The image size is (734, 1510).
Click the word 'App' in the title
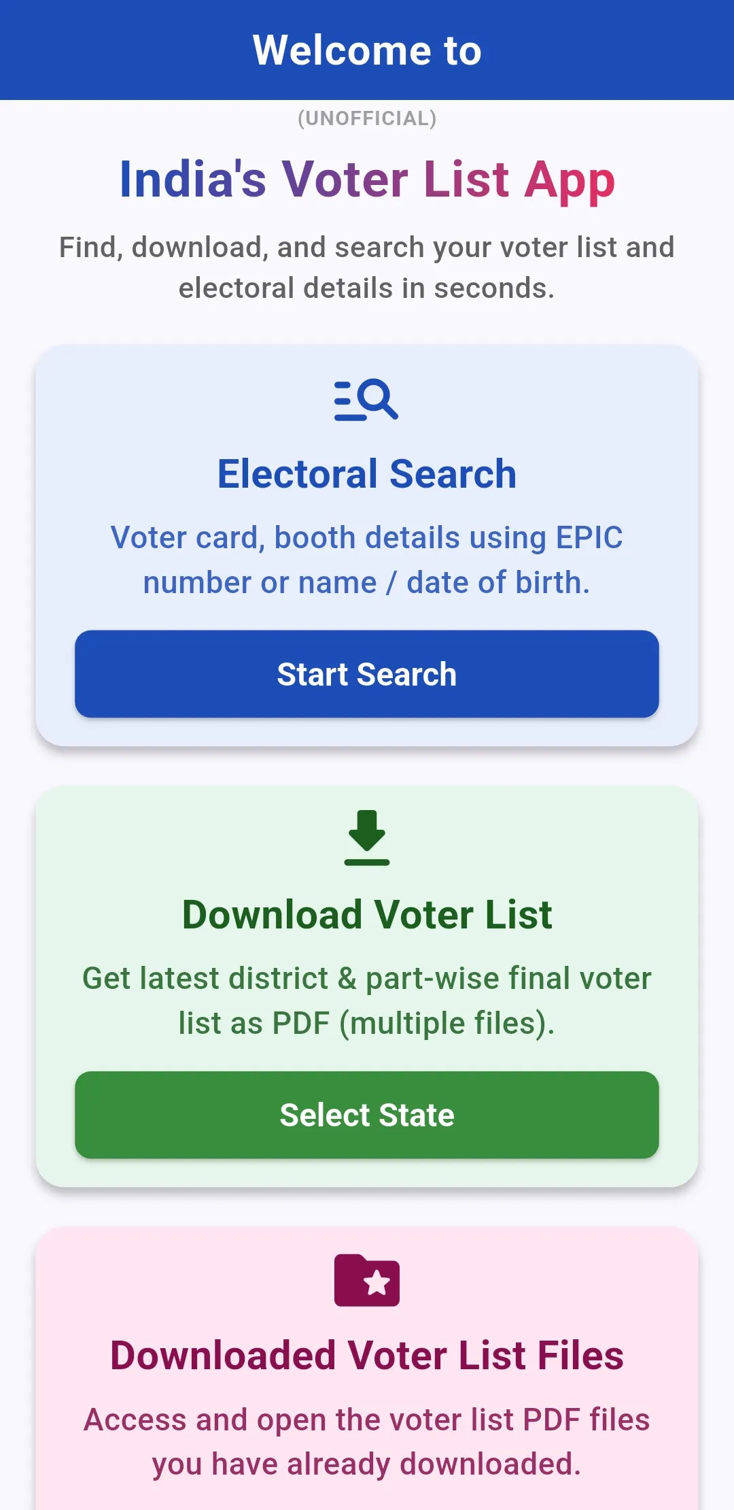tap(570, 181)
